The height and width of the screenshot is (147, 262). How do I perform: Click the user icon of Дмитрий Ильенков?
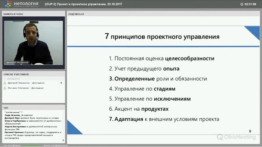click(5, 83)
